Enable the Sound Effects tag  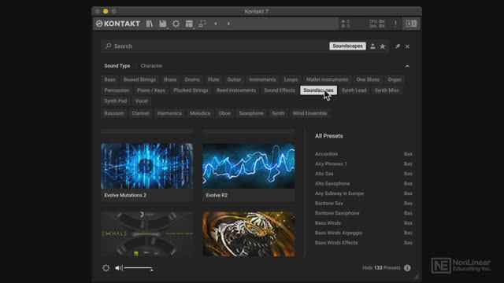pyautogui.click(x=280, y=90)
